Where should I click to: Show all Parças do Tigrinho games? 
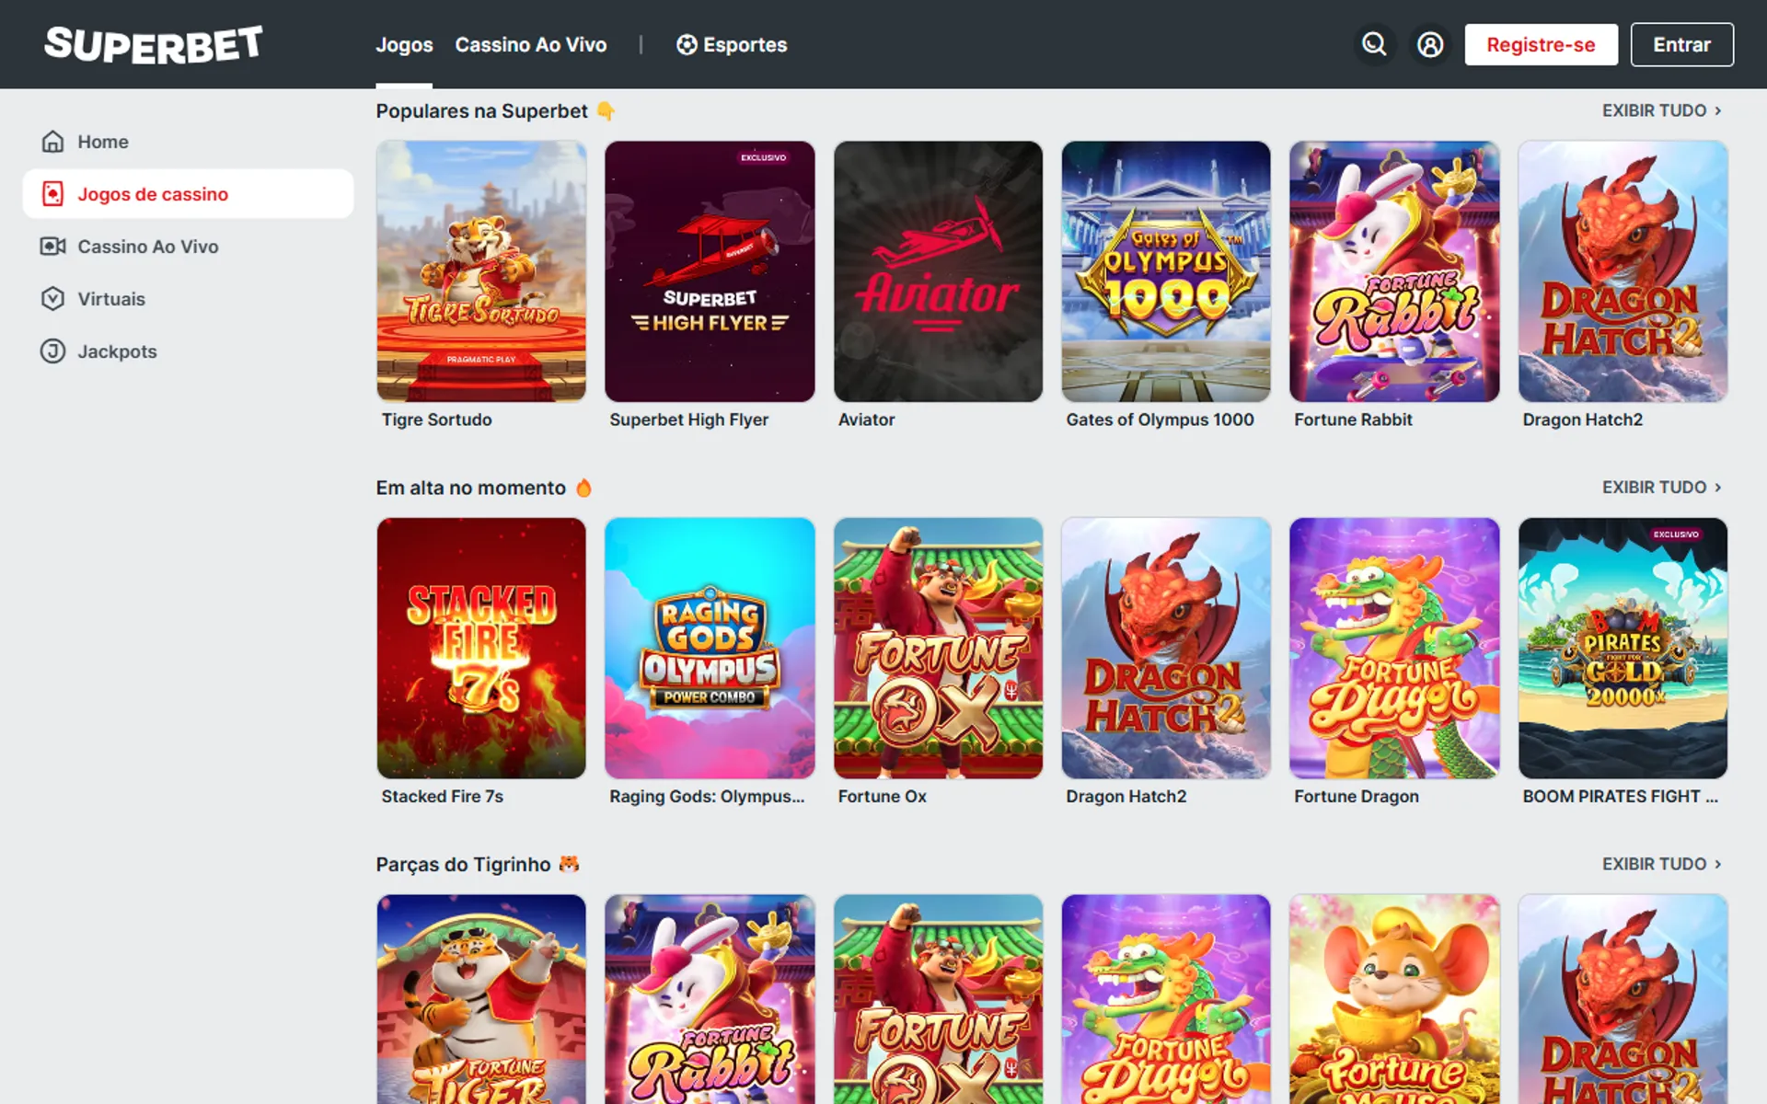(x=1662, y=864)
